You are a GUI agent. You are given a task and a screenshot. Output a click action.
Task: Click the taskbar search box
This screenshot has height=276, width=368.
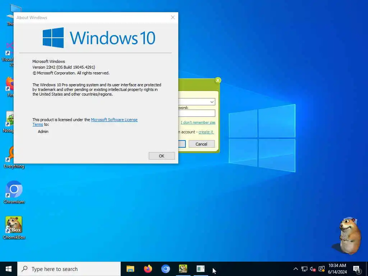69,269
